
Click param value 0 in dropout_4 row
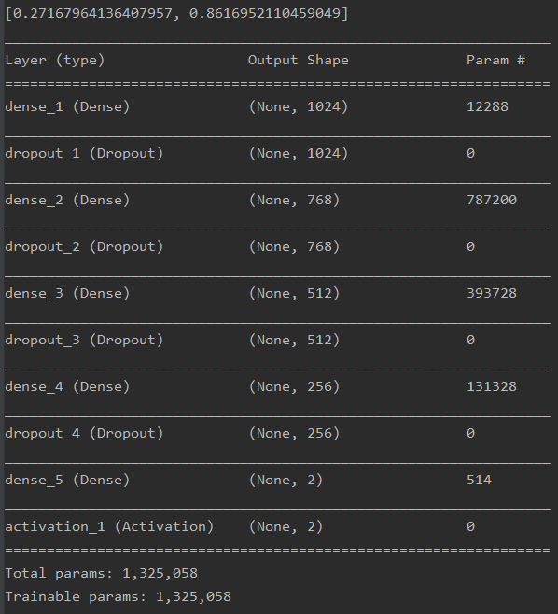[x=470, y=434]
